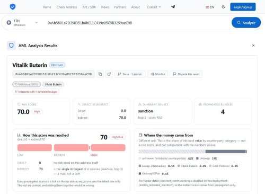
Task: Click the address text box under Vitalik Buterin
Action: 54,74
